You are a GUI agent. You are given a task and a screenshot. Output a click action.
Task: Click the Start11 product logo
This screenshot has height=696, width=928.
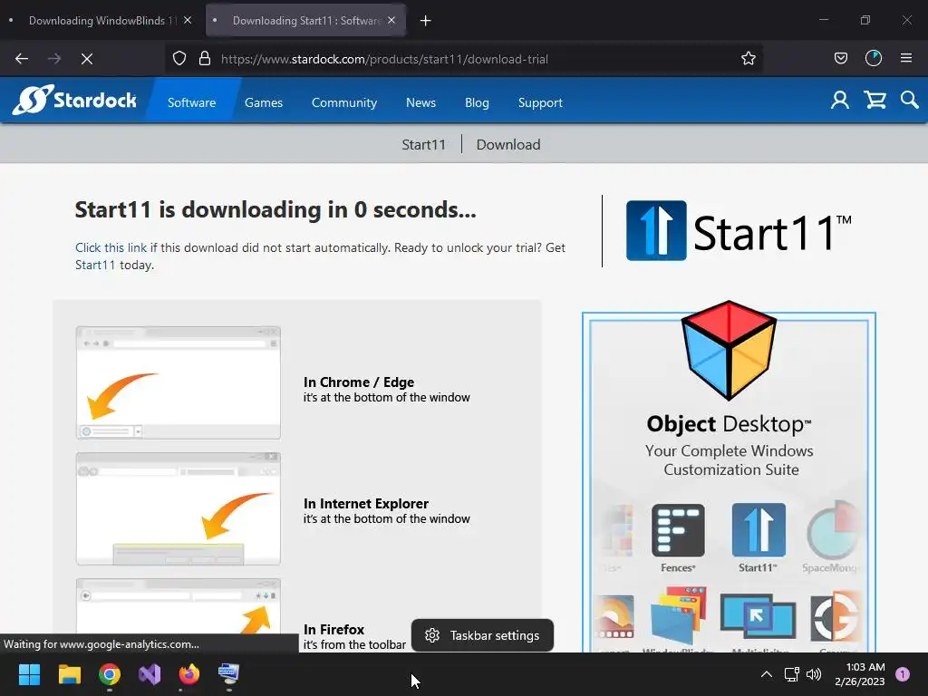(x=739, y=231)
